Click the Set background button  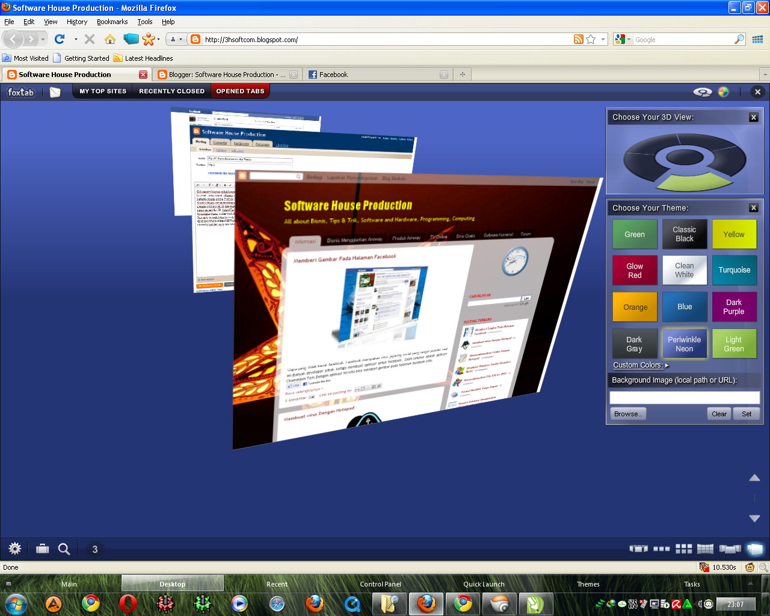click(x=747, y=414)
